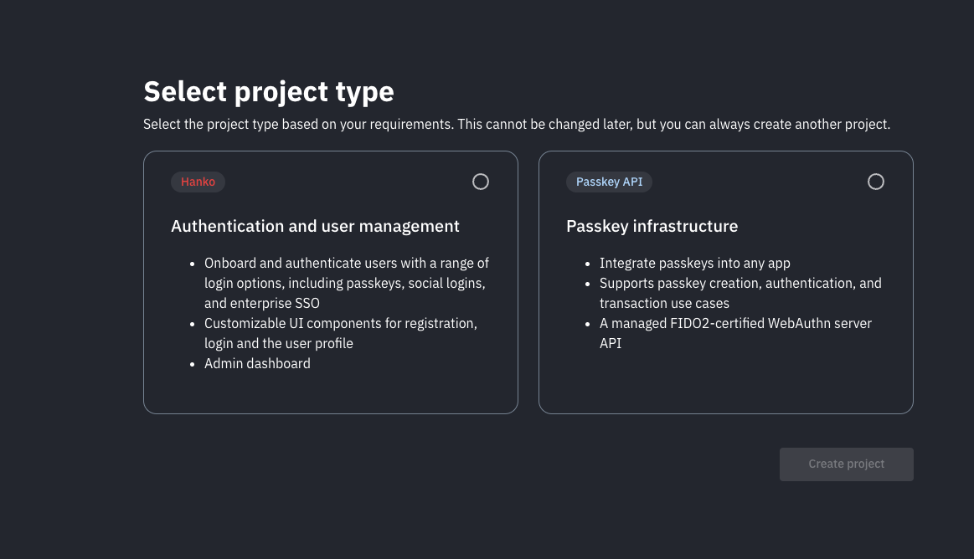Image resolution: width=974 pixels, height=559 pixels.
Task: Click the 'Integrate passkeys into any app' bullet
Action: (x=694, y=263)
